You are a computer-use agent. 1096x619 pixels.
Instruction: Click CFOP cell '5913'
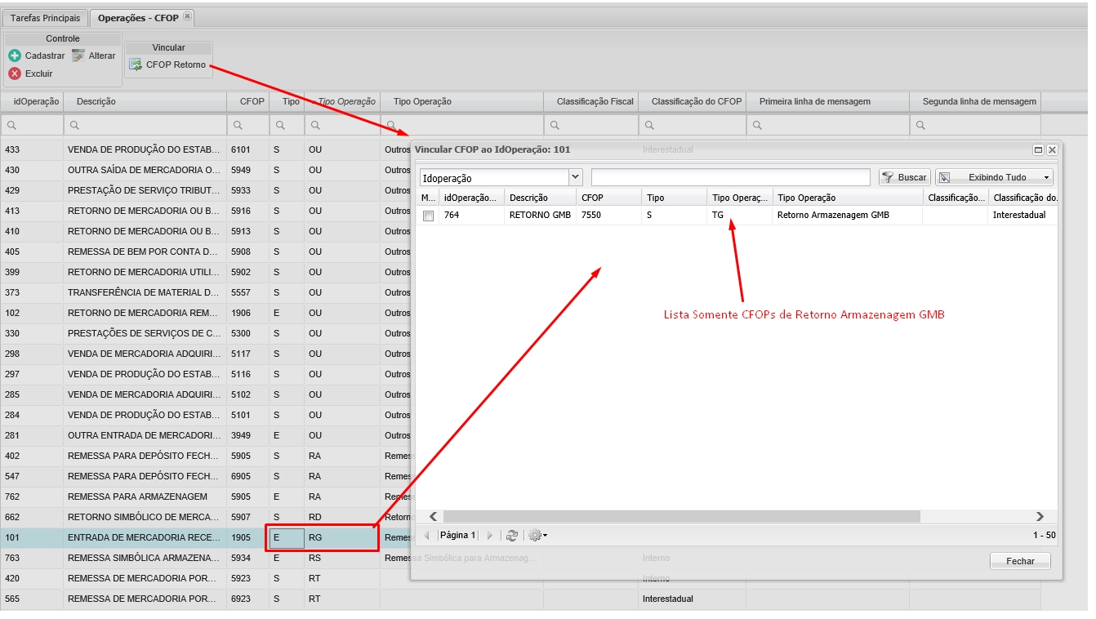coord(248,231)
